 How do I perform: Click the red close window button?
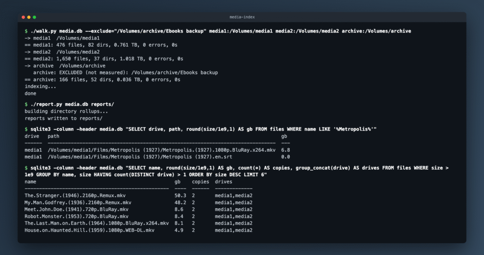click(23, 17)
